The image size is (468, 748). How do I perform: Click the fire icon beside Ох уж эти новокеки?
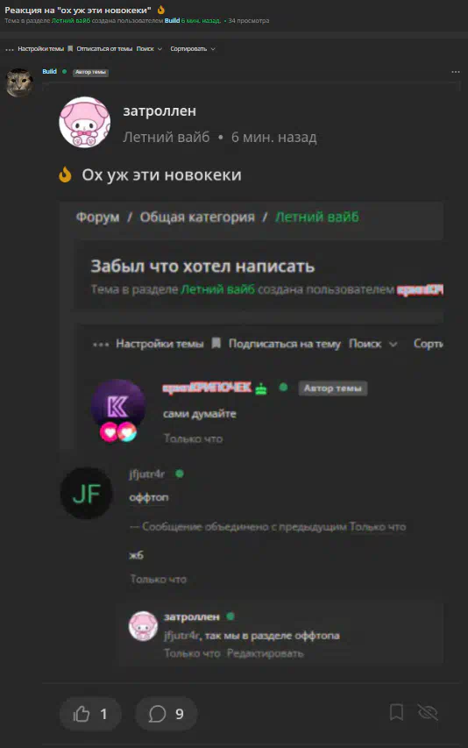coord(65,175)
